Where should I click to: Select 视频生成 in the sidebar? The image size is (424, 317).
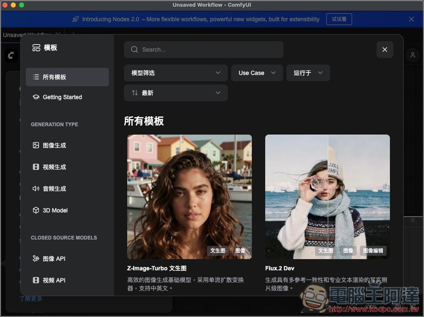54,167
